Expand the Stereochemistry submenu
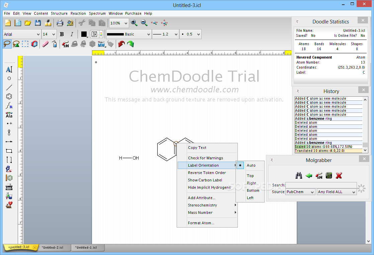Viewport: 374px width, 255px height. [x=207, y=205]
